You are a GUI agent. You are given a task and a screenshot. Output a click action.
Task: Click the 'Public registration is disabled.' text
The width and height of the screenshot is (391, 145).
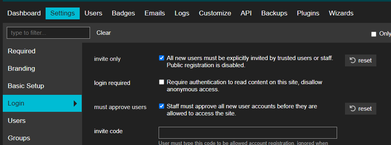(x=206, y=66)
